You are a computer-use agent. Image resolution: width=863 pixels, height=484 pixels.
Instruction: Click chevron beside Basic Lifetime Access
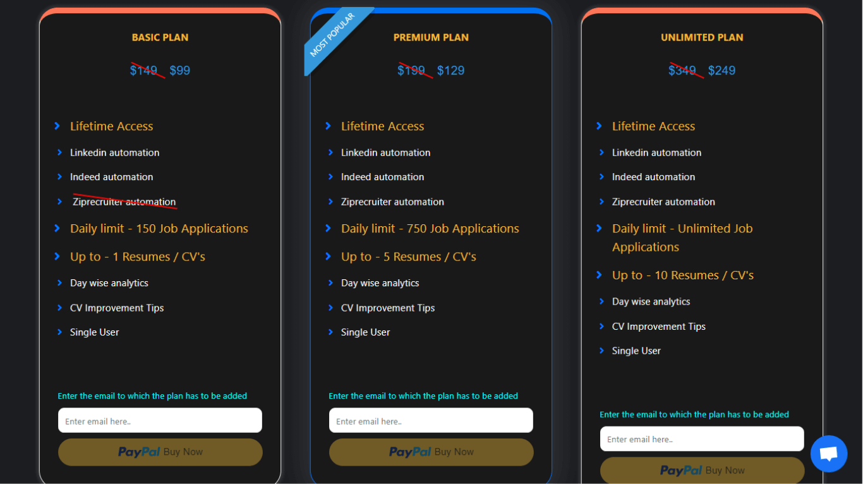(x=57, y=126)
